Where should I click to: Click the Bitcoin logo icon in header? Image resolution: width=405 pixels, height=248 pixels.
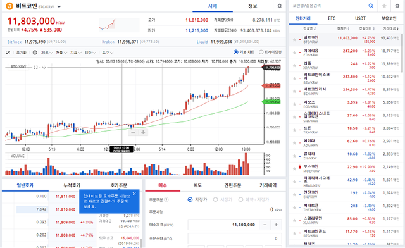[9, 6]
